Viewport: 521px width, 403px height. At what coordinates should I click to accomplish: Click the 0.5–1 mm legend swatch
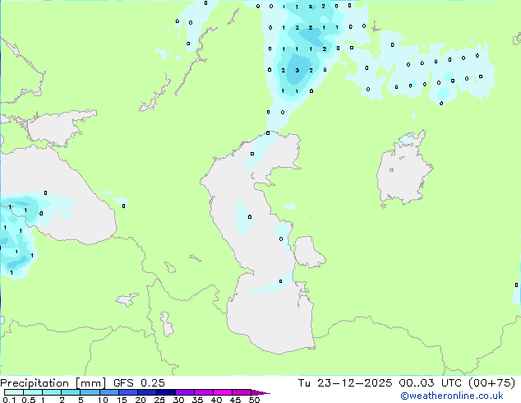click(x=33, y=392)
